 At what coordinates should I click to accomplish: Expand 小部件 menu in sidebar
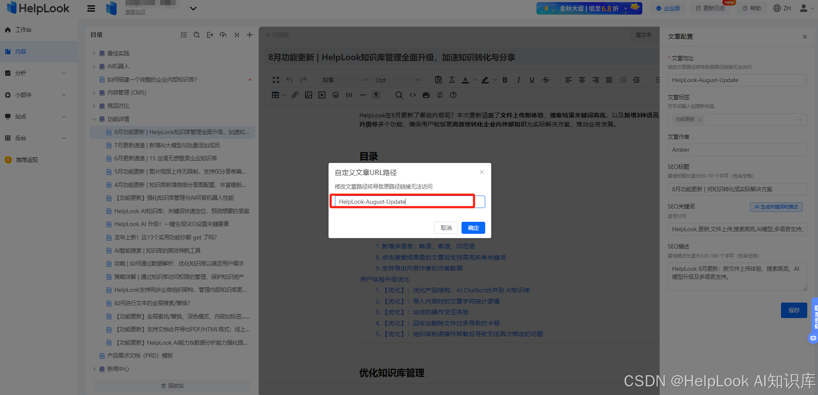[x=39, y=95]
